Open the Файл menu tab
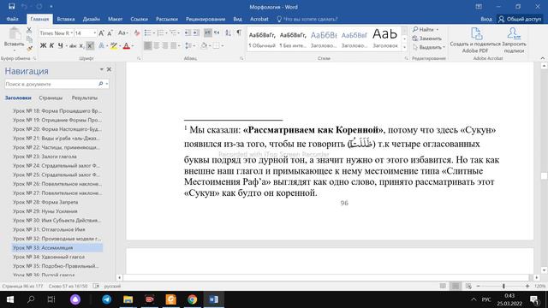The height and width of the screenshot is (308, 548). (13, 19)
